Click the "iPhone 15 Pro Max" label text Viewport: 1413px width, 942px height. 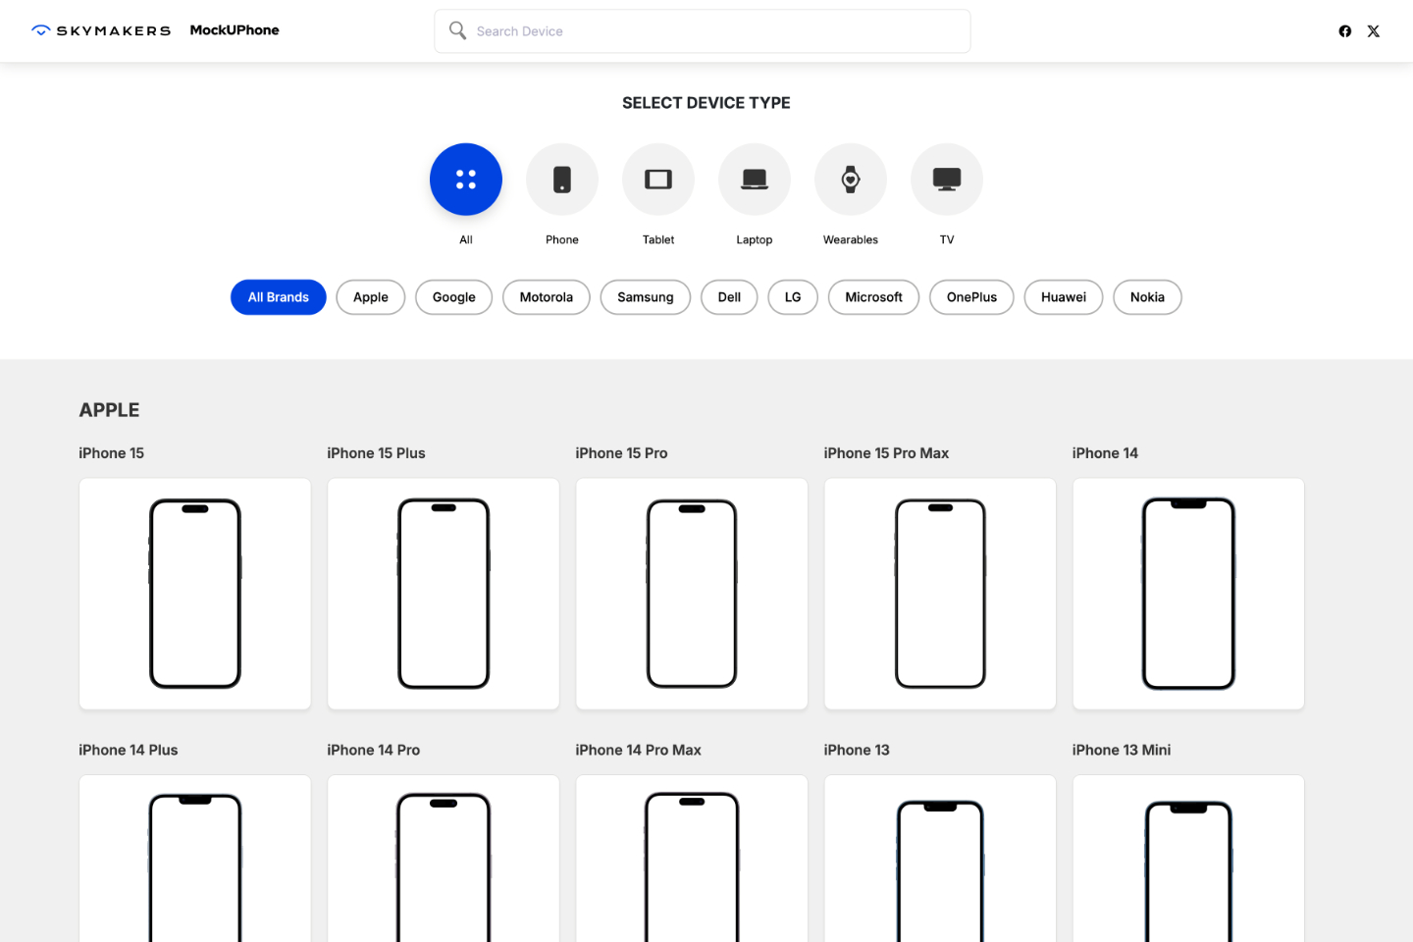(x=886, y=453)
